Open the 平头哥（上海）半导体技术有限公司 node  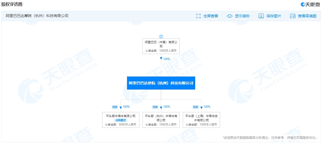tap(201, 120)
